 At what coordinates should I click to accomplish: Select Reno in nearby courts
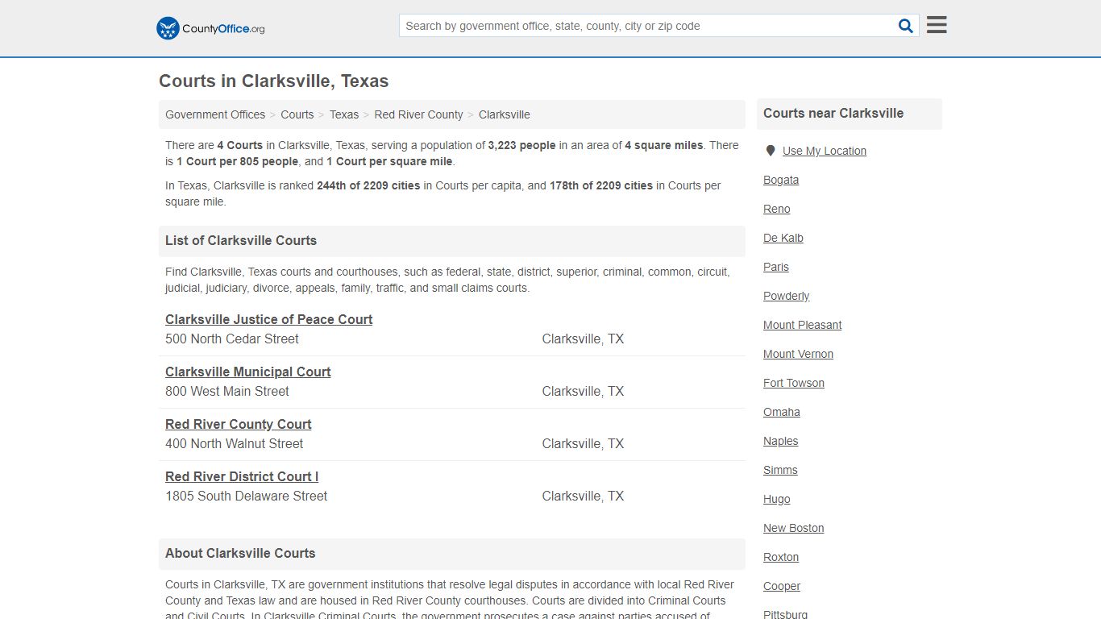[x=777, y=209]
